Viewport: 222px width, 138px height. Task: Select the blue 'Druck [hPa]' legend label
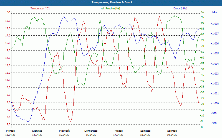point(180,9)
